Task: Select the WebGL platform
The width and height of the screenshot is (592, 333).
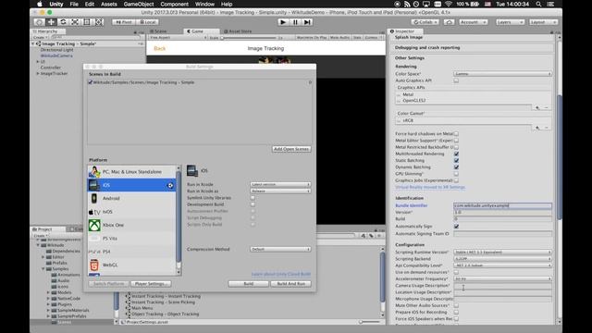Action: (x=131, y=265)
